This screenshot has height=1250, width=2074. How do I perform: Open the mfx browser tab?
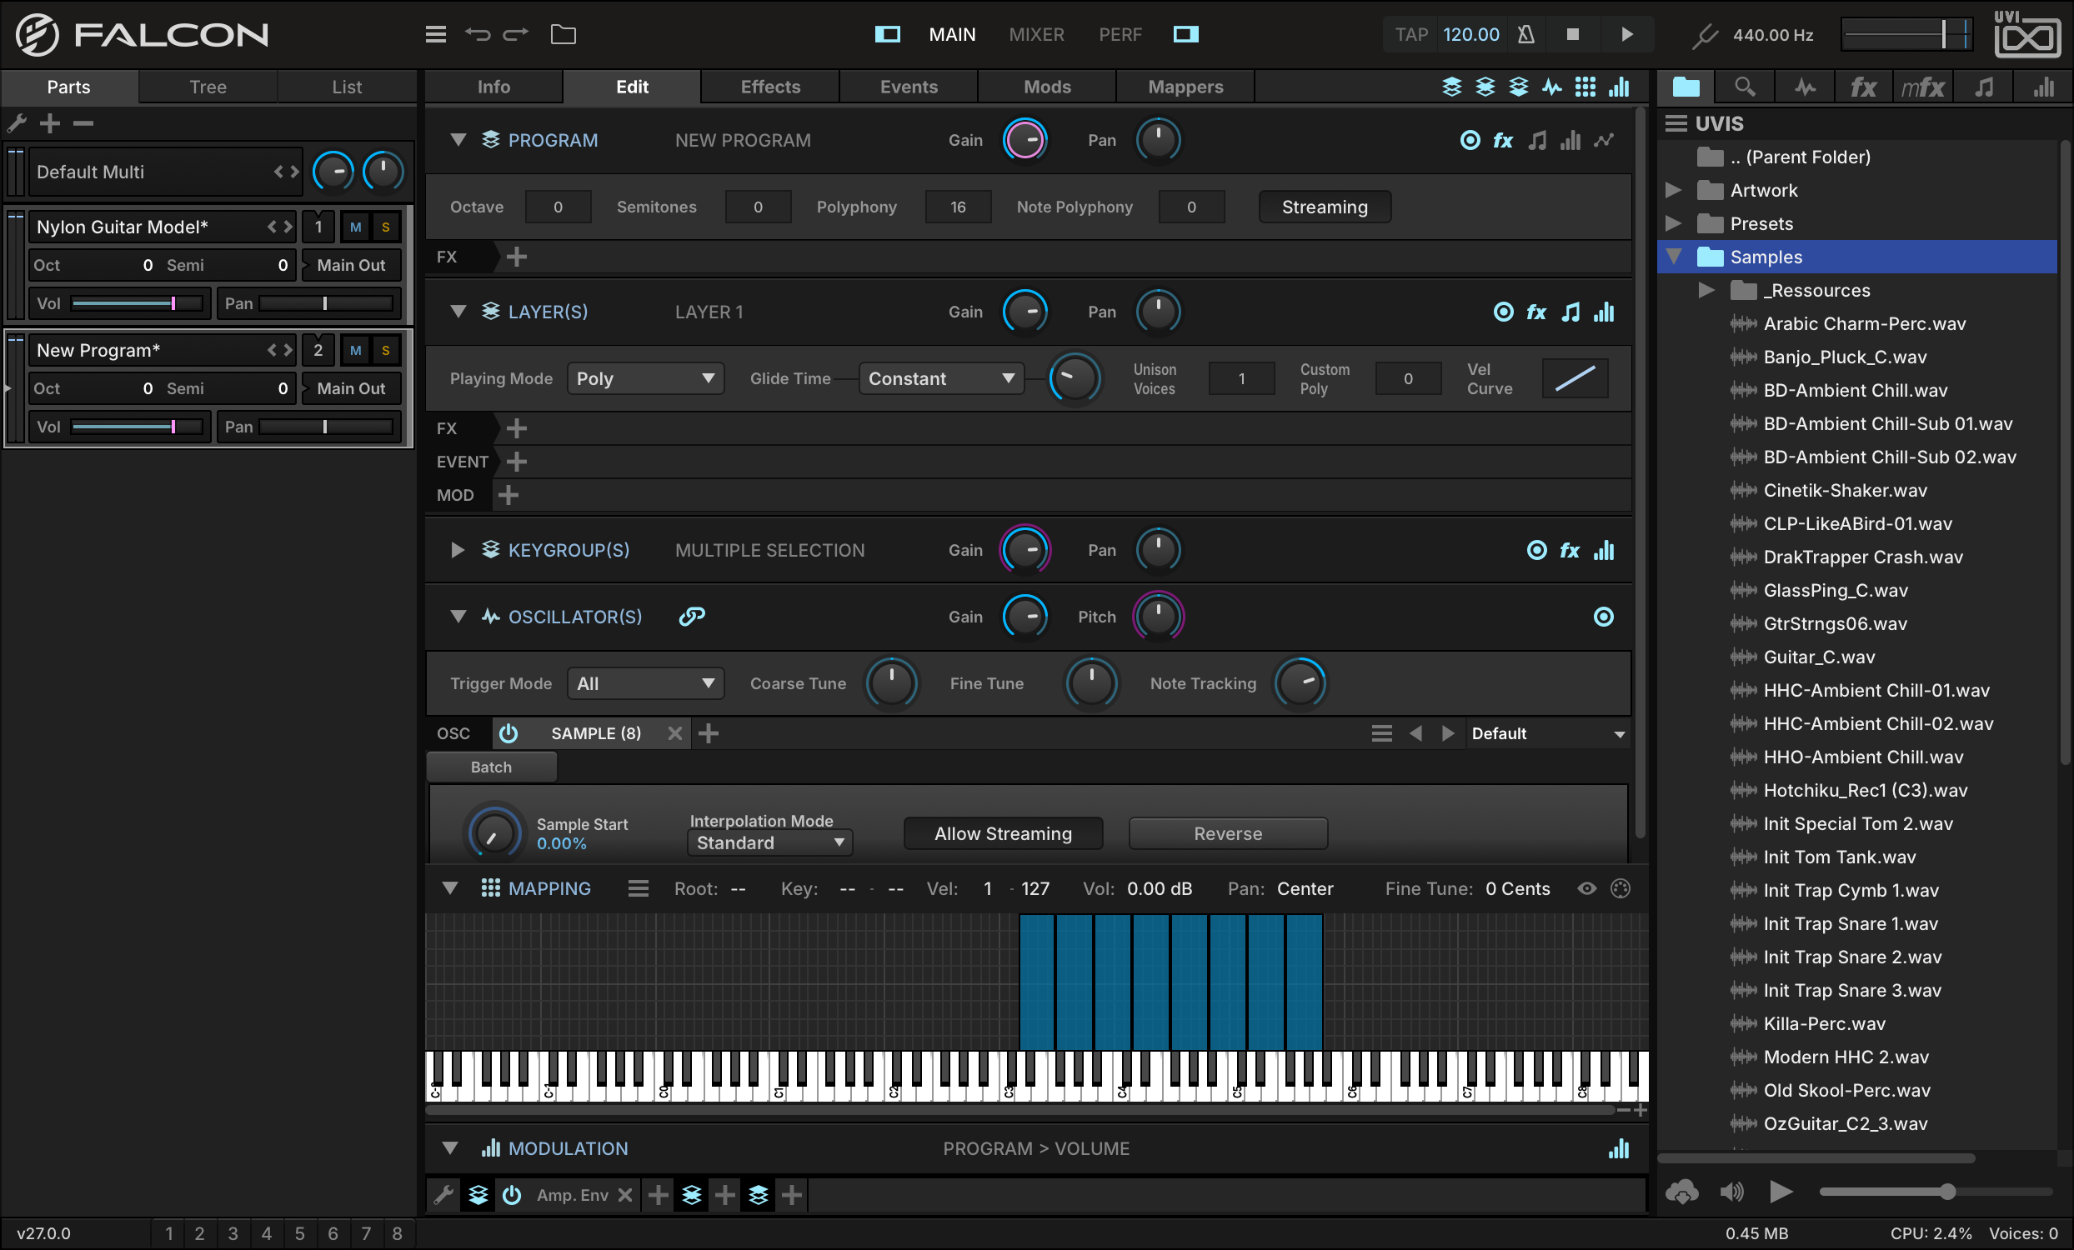pyautogui.click(x=1922, y=87)
